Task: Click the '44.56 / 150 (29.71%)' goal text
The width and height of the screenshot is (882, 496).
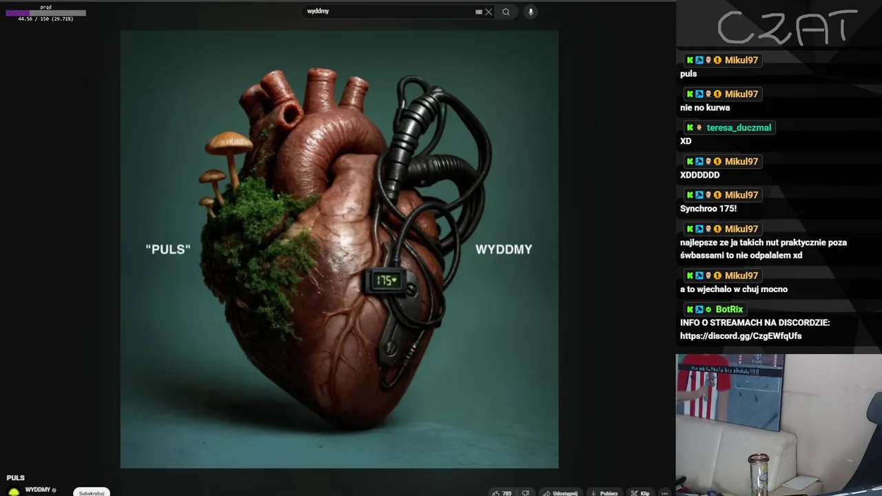Action: click(45, 19)
